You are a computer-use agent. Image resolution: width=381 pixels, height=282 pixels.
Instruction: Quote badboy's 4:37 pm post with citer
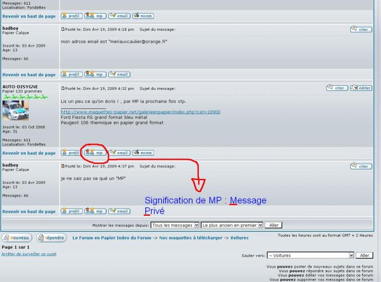click(361, 166)
